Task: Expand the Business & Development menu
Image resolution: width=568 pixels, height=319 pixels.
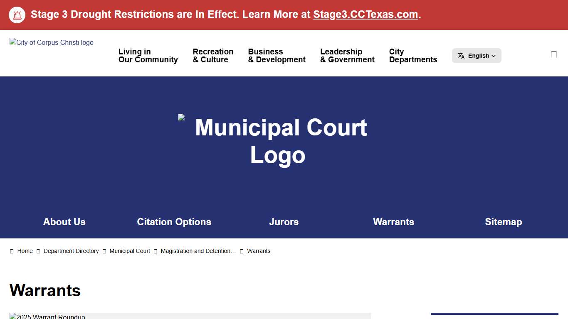Action: [276, 55]
